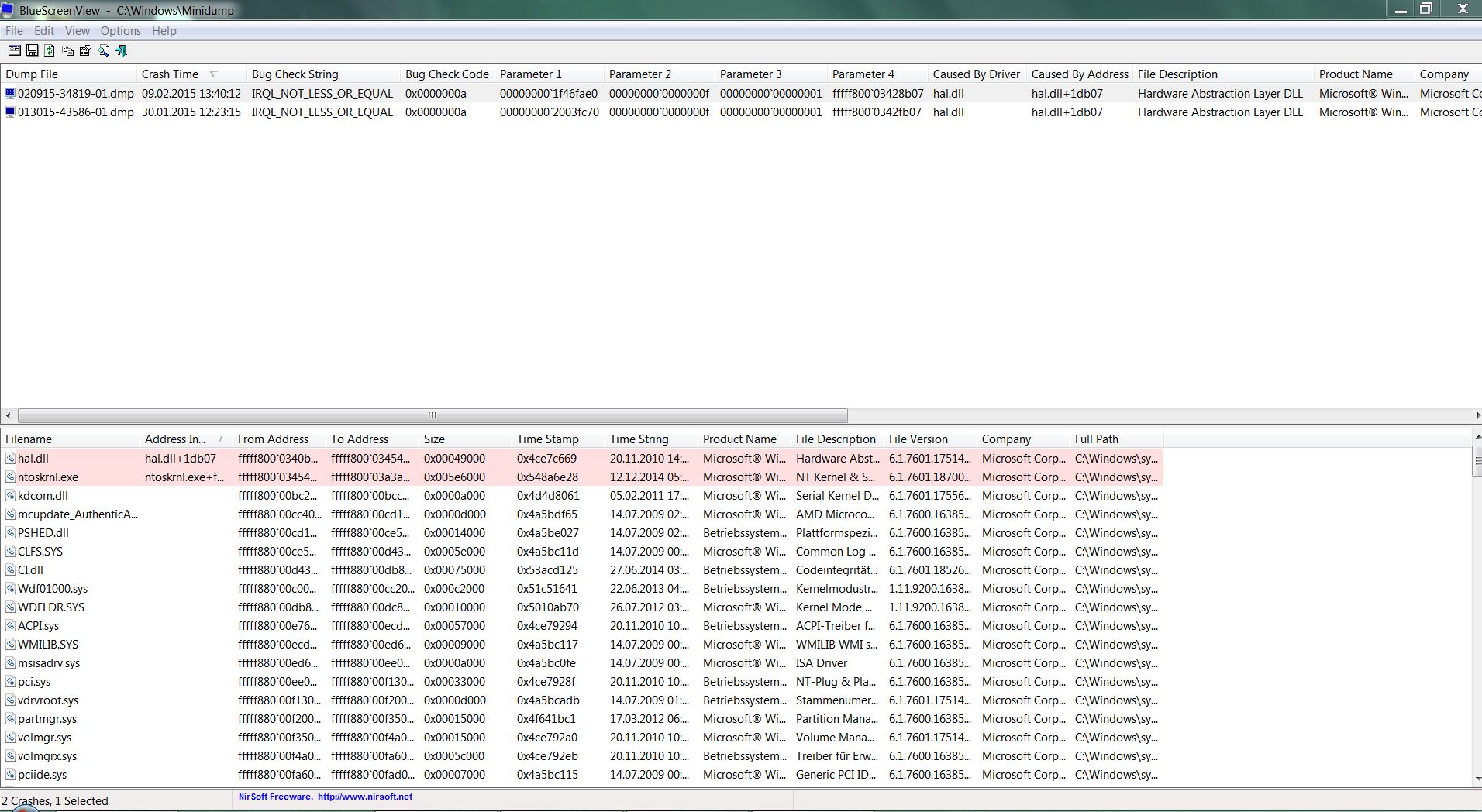Sort by Caused By Address column header
Image resolution: width=1482 pixels, height=812 pixels.
click(x=1080, y=74)
